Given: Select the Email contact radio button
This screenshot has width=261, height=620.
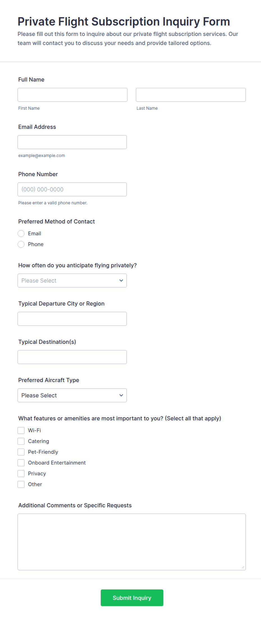Looking at the screenshot, I should pyautogui.click(x=21, y=233).
